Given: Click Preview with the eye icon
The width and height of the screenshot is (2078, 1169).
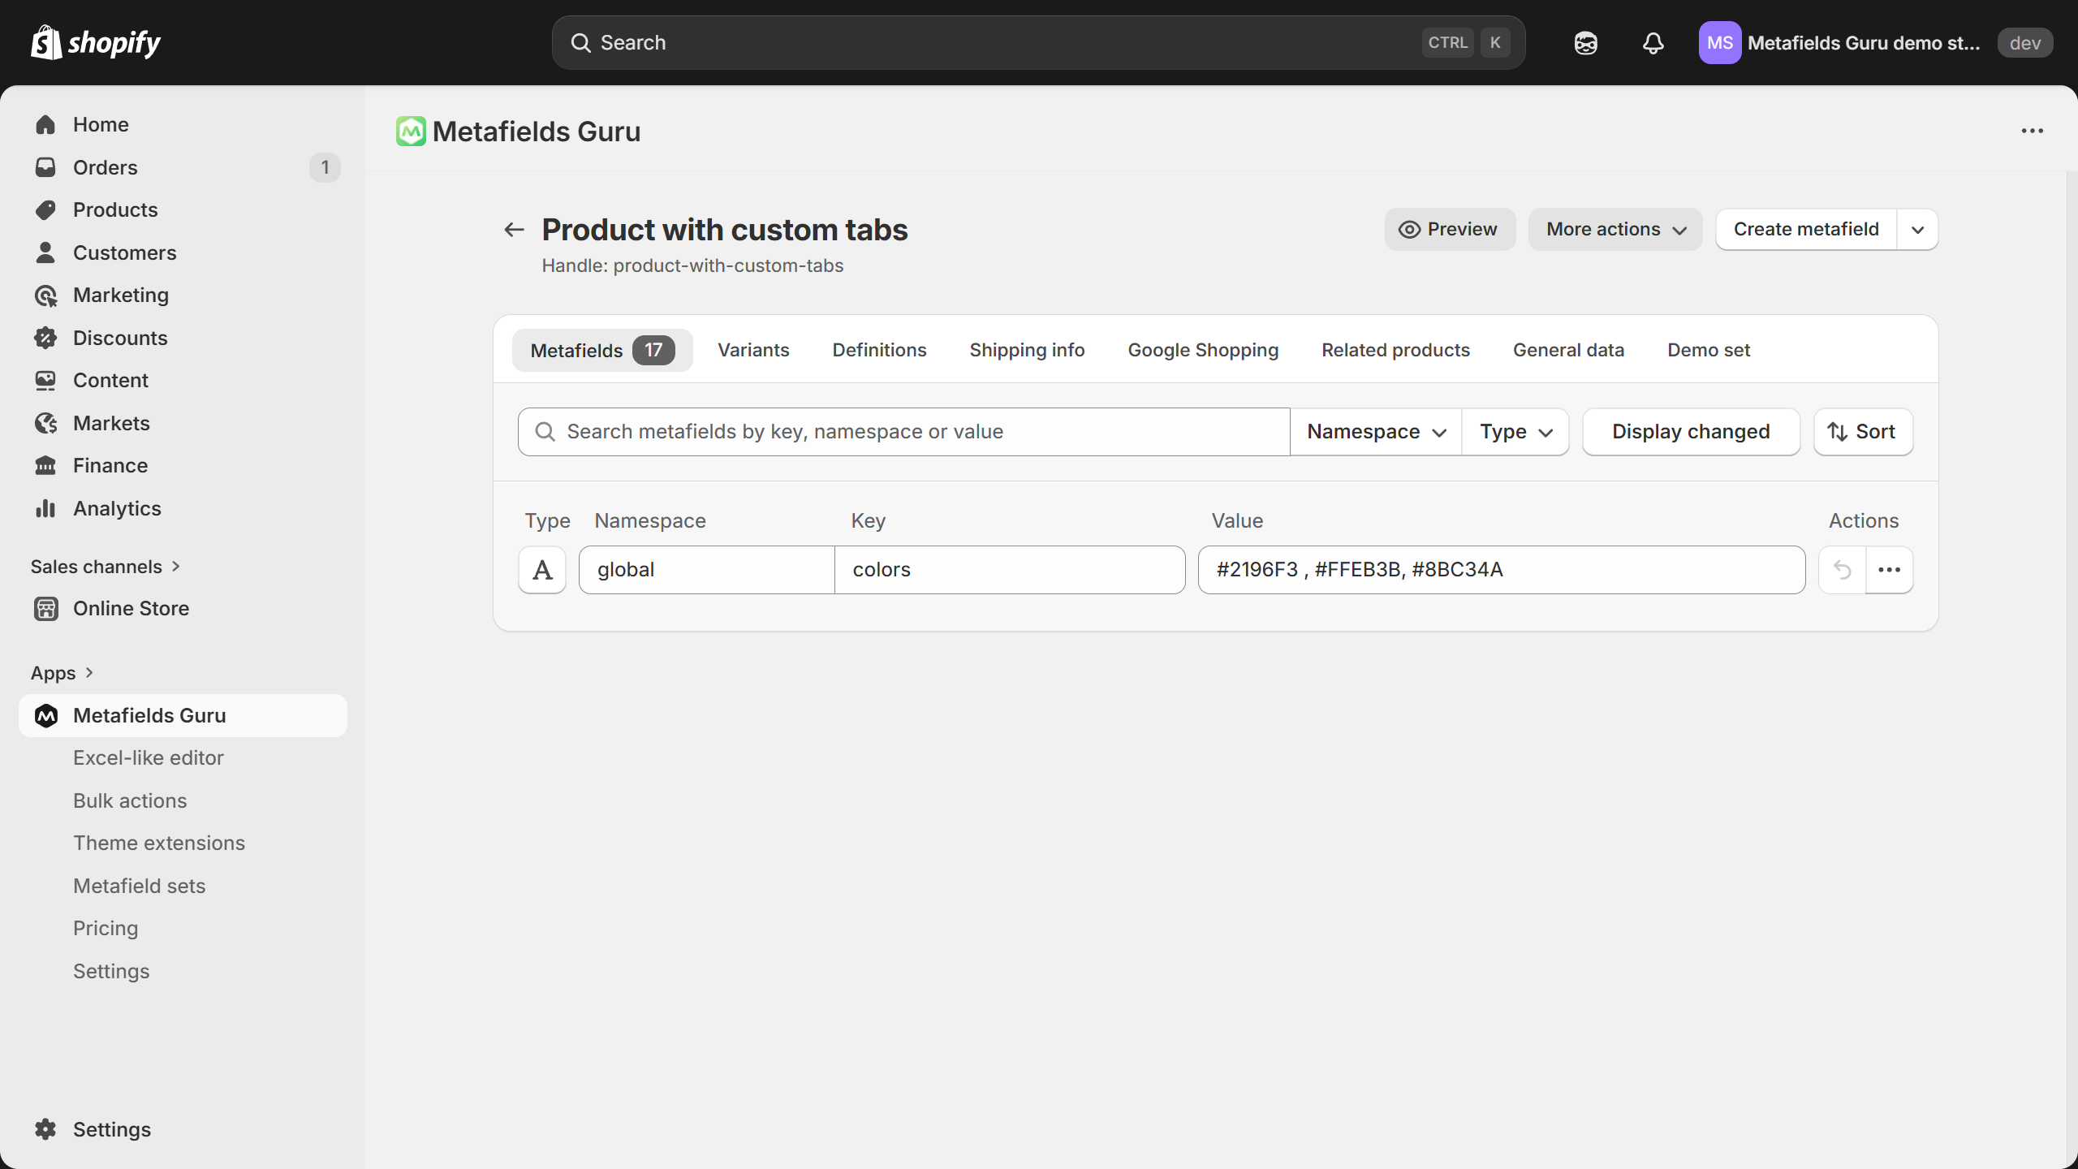Looking at the screenshot, I should [1449, 230].
